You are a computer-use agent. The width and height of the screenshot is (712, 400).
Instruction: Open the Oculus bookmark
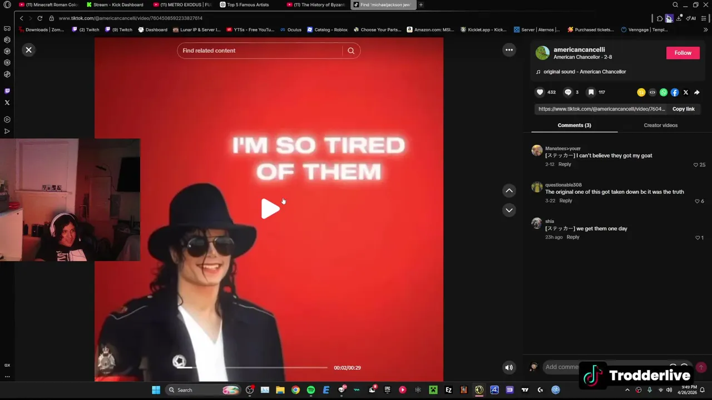click(291, 29)
